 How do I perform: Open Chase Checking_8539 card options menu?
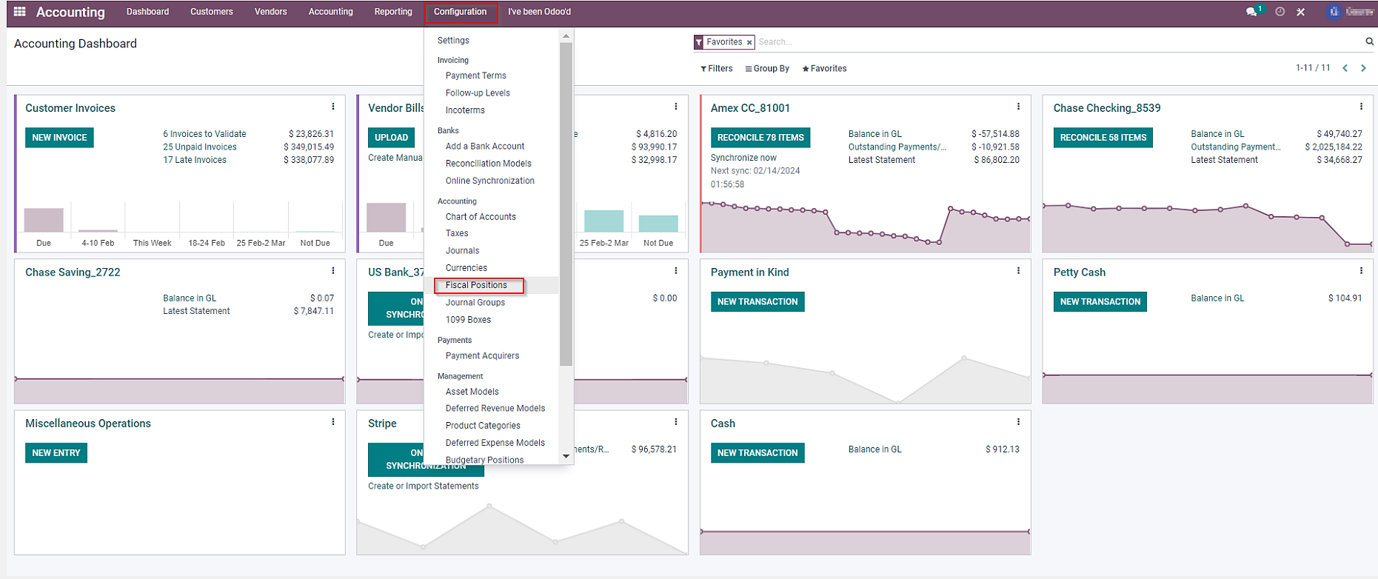[1361, 107]
